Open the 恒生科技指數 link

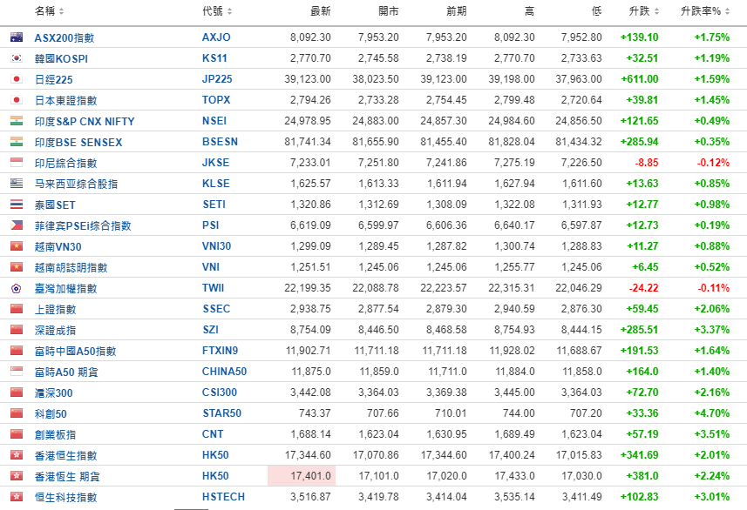point(65,497)
